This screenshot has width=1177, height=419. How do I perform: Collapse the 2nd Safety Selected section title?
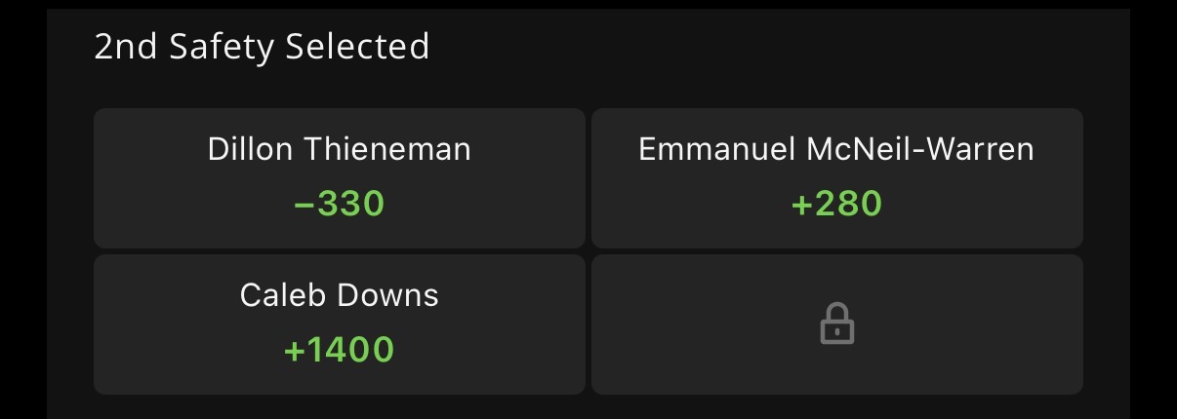point(262,46)
